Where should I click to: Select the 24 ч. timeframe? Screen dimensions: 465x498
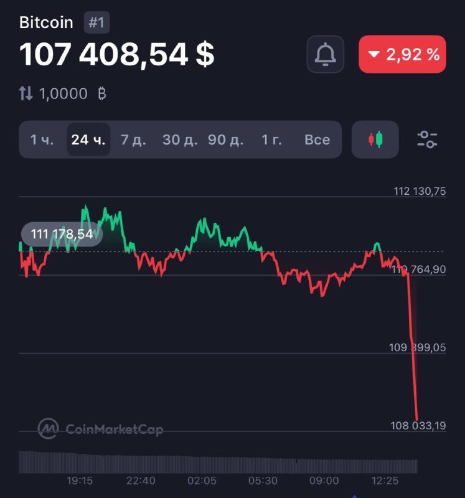tap(88, 139)
